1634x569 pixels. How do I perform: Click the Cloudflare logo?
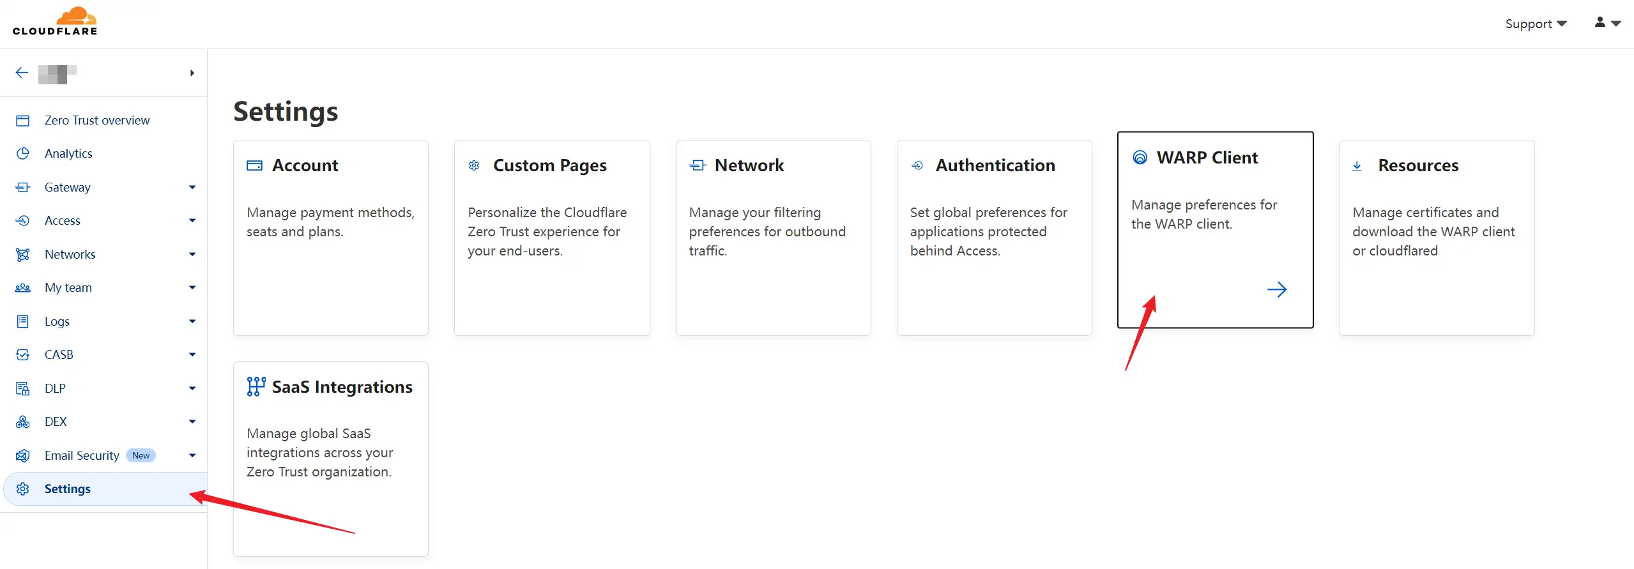pyautogui.click(x=54, y=21)
